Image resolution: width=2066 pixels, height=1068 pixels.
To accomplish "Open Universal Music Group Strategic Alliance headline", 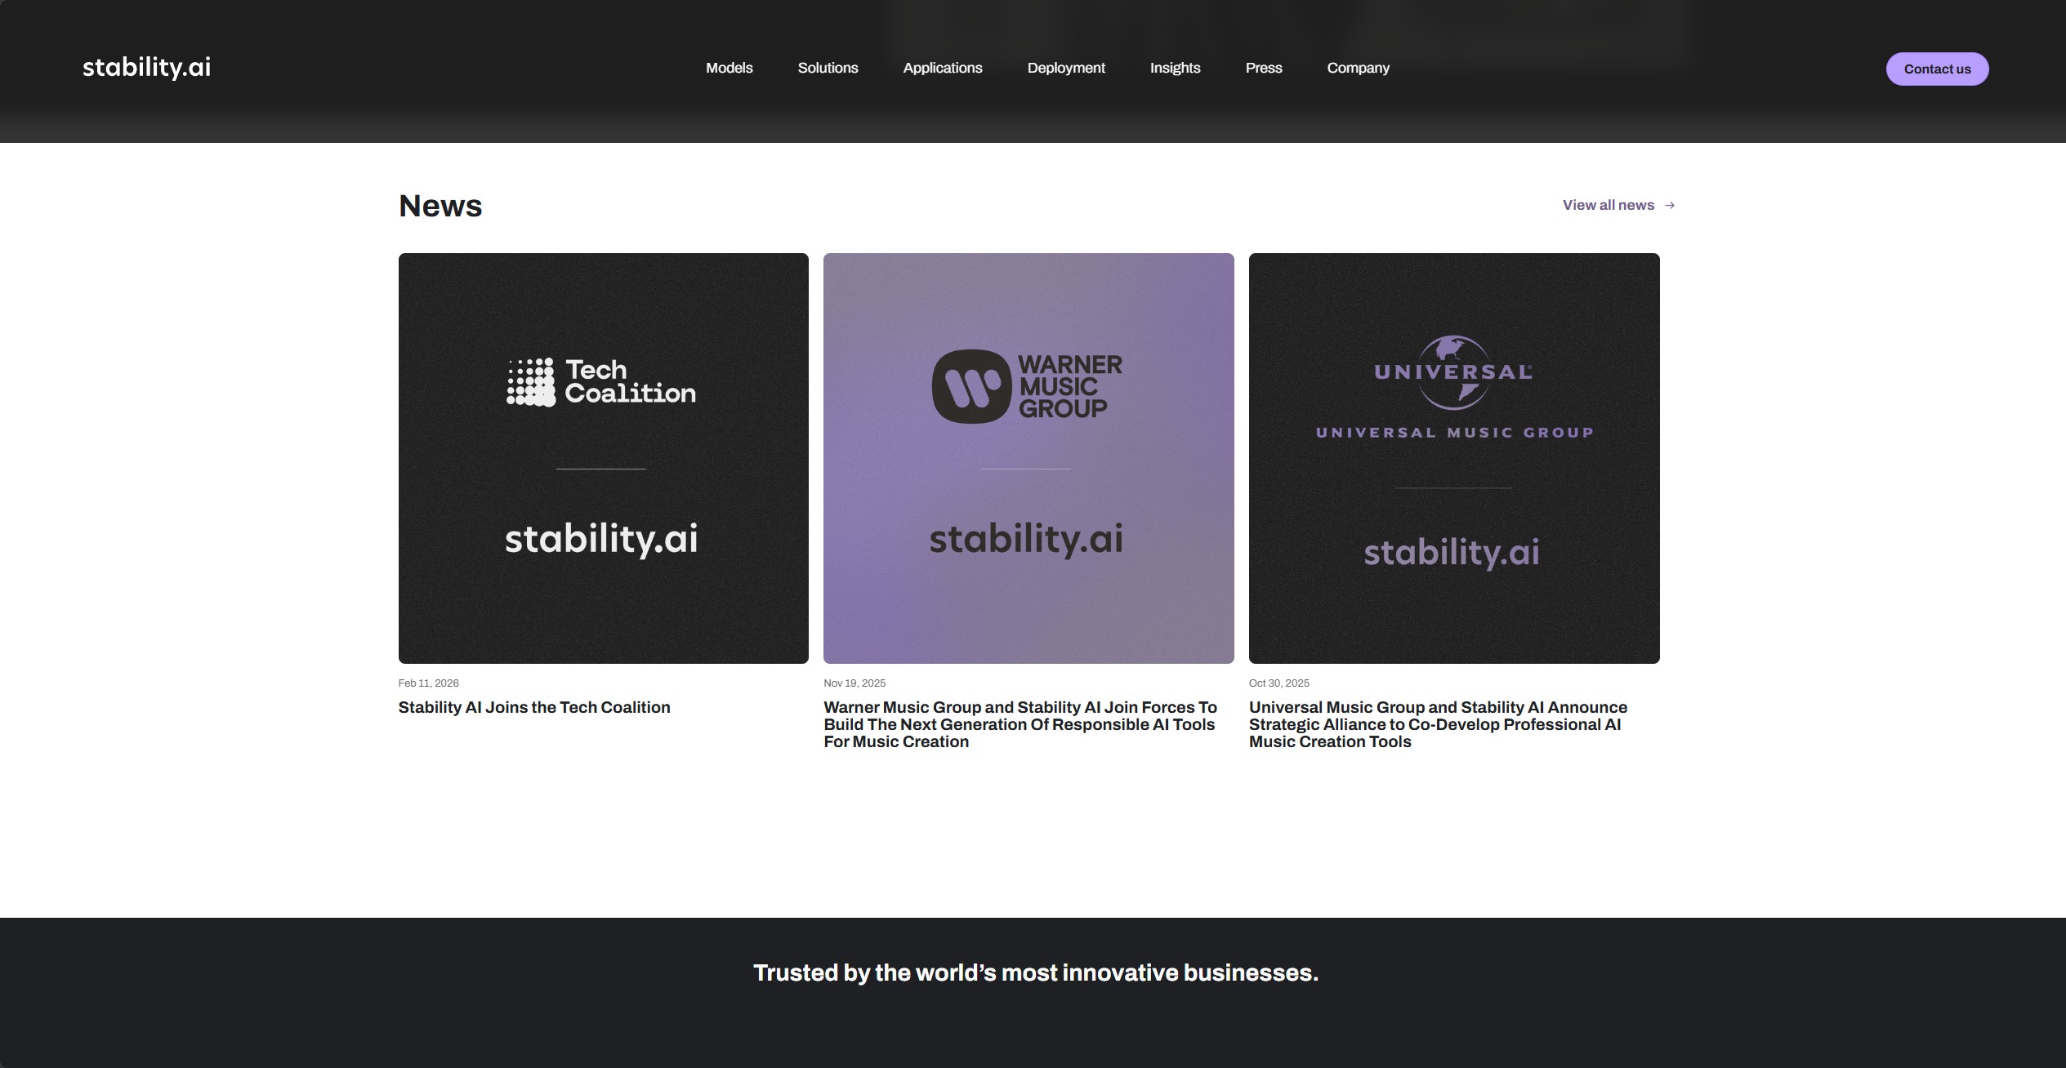I will coord(1438,724).
